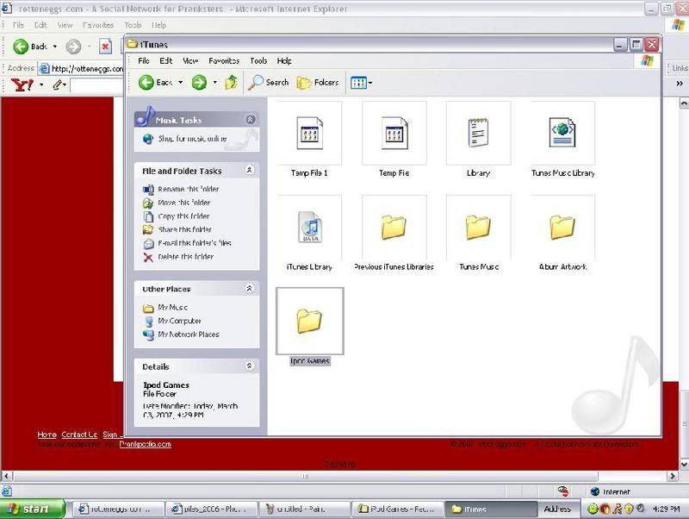Open Back dropdown arrow in Internet Explorer
This screenshot has width=689, height=519.
click(x=55, y=47)
